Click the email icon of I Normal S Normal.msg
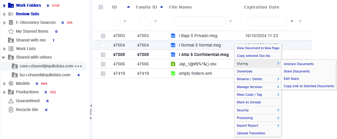 point(173,45)
